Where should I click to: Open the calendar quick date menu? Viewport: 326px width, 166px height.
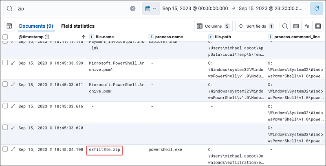click(x=151, y=9)
